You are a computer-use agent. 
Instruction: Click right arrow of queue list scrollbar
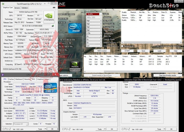181,42
